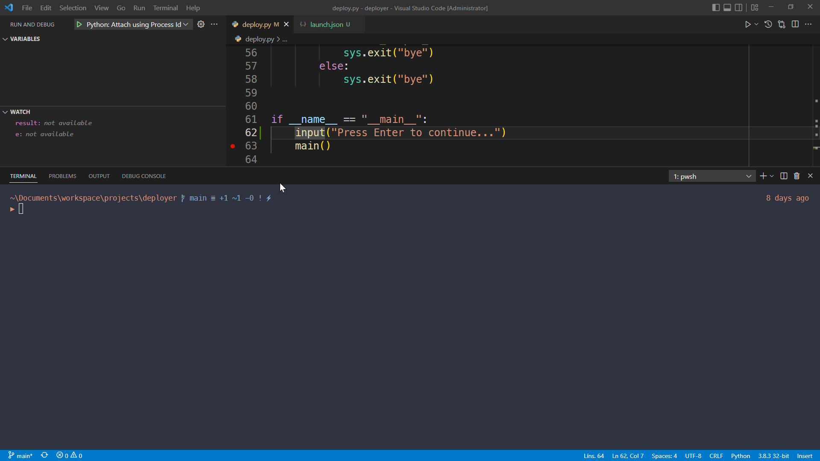Switch to the launch.json tab
The width and height of the screenshot is (820, 461).
pyautogui.click(x=326, y=25)
